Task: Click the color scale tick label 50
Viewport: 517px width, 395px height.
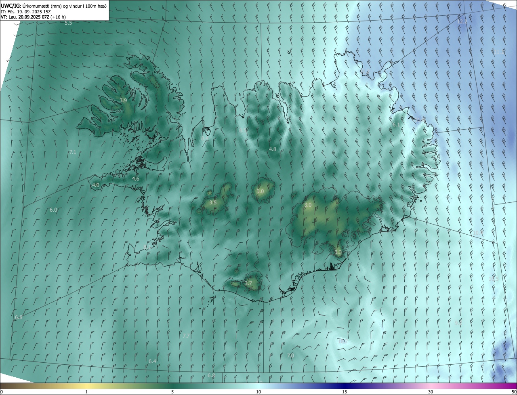Action: click(514, 392)
